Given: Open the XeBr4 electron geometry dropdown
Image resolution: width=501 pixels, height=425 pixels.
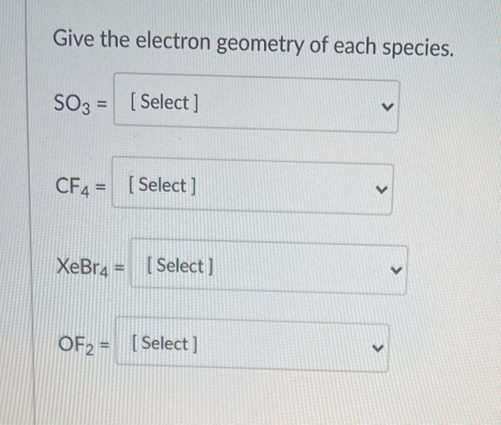Looking at the screenshot, I should click(x=268, y=267).
